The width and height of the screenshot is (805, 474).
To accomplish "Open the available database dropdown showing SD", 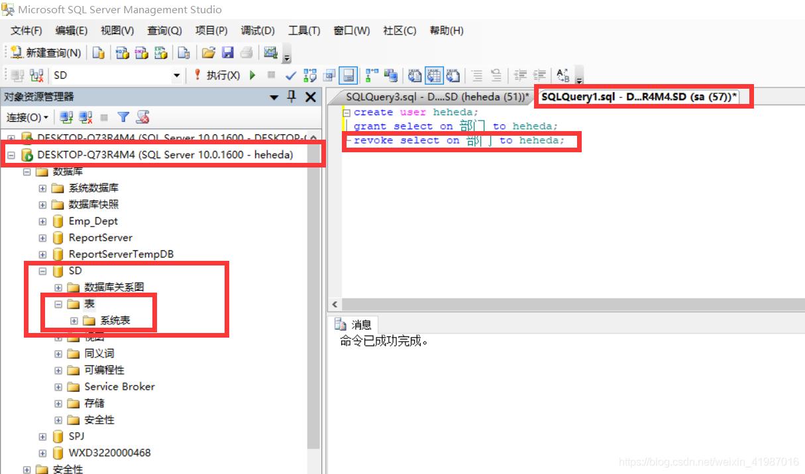I will pyautogui.click(x=176, y=75).
